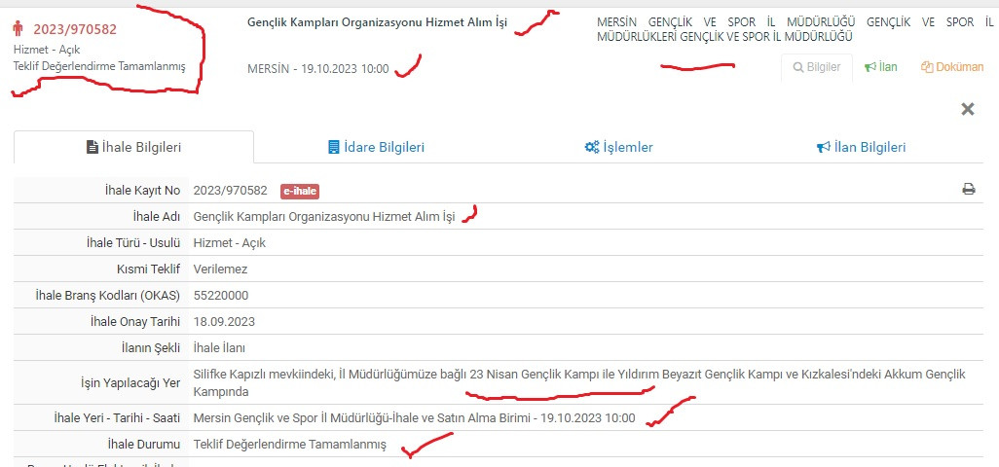Click the İhale Türü - Usulü value Hizmet - Açık
Image resolution: width=999 pixels, height=467 pixels.
(230, 243)
